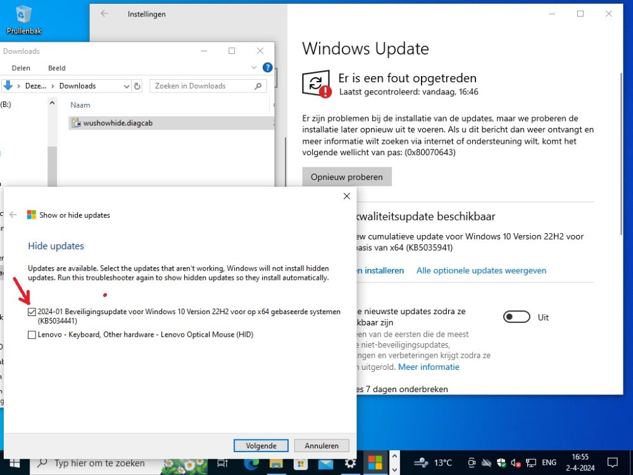
Task: Open the Beeld ribbon tab
Action: coord(56,68)
